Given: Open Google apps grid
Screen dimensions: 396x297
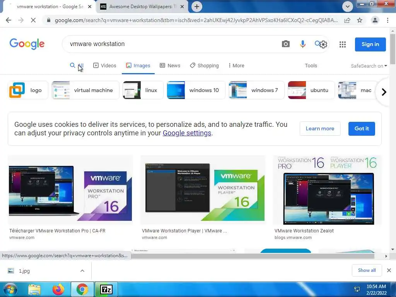Looking at the screenshot, I should (343, 44).
